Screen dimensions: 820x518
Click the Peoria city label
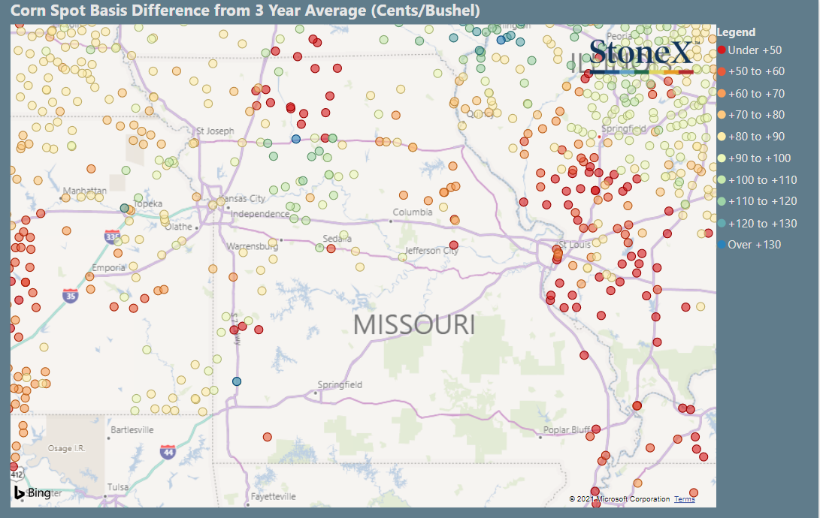pyautogui.click(x=619, y=37)
